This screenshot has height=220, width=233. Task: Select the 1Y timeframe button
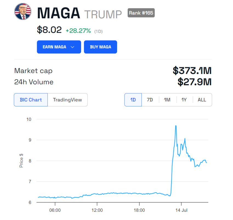(x=184, y=100)
